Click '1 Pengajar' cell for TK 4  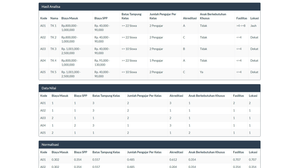point(156,61)
